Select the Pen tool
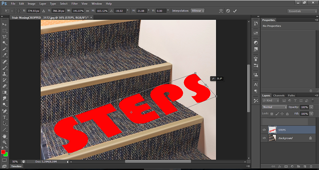This screenshot has width=319, height=170. (x=4, y=111)
